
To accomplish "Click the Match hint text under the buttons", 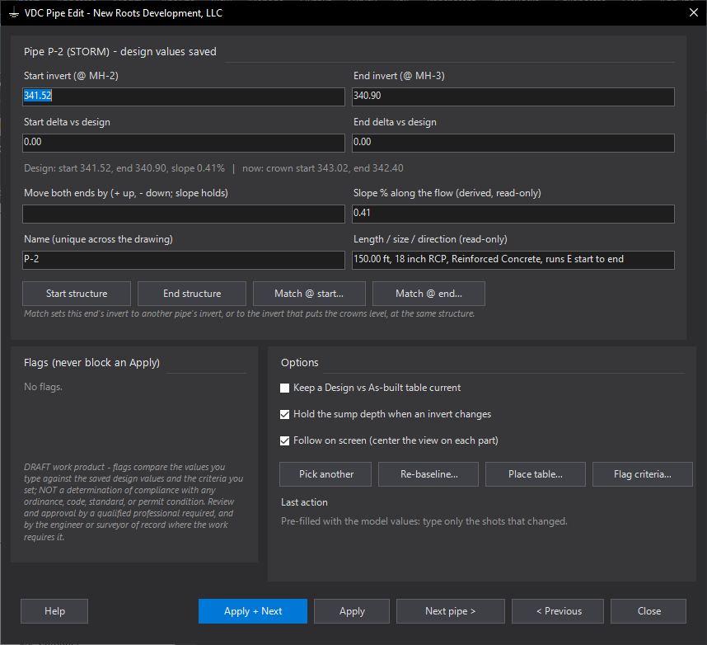I will pyautogui.click(x=250, y=313).
